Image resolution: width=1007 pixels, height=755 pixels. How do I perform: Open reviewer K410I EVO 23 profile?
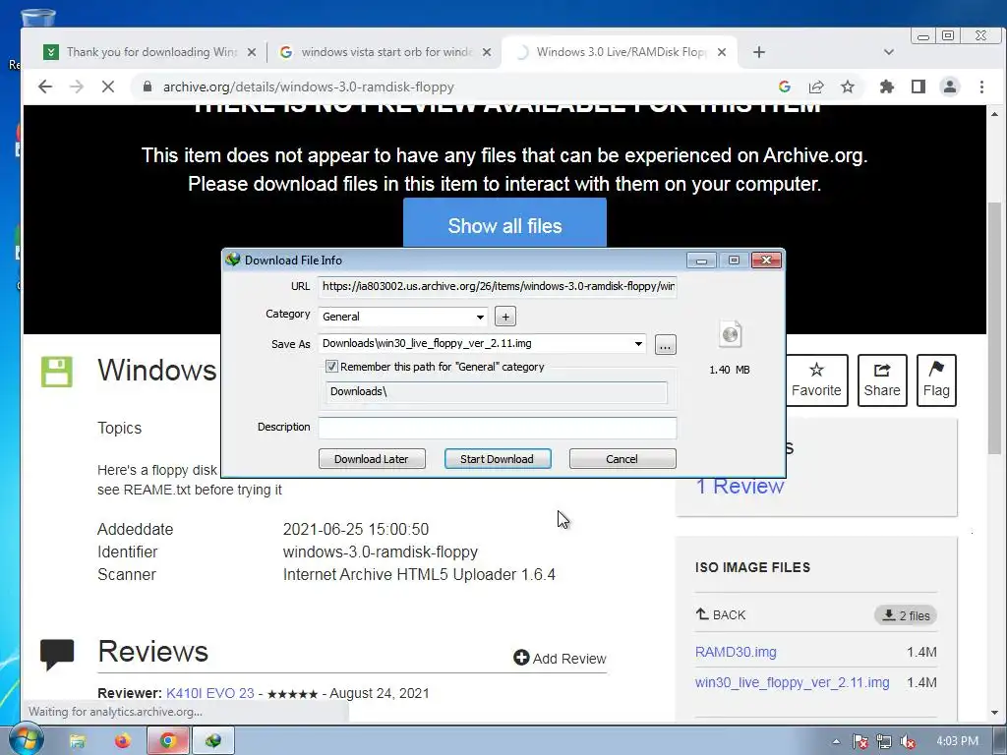210,693
